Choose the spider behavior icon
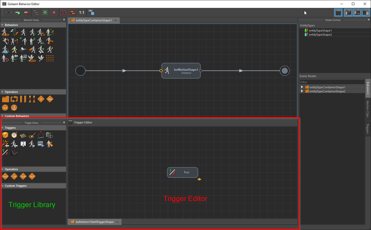 point(23,49)
